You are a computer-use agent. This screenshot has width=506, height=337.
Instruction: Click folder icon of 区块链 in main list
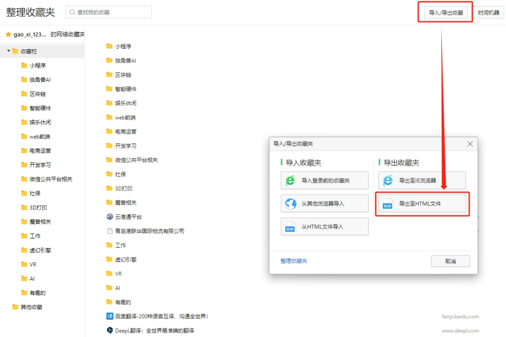pyautogui.click(x=109, y=75)
